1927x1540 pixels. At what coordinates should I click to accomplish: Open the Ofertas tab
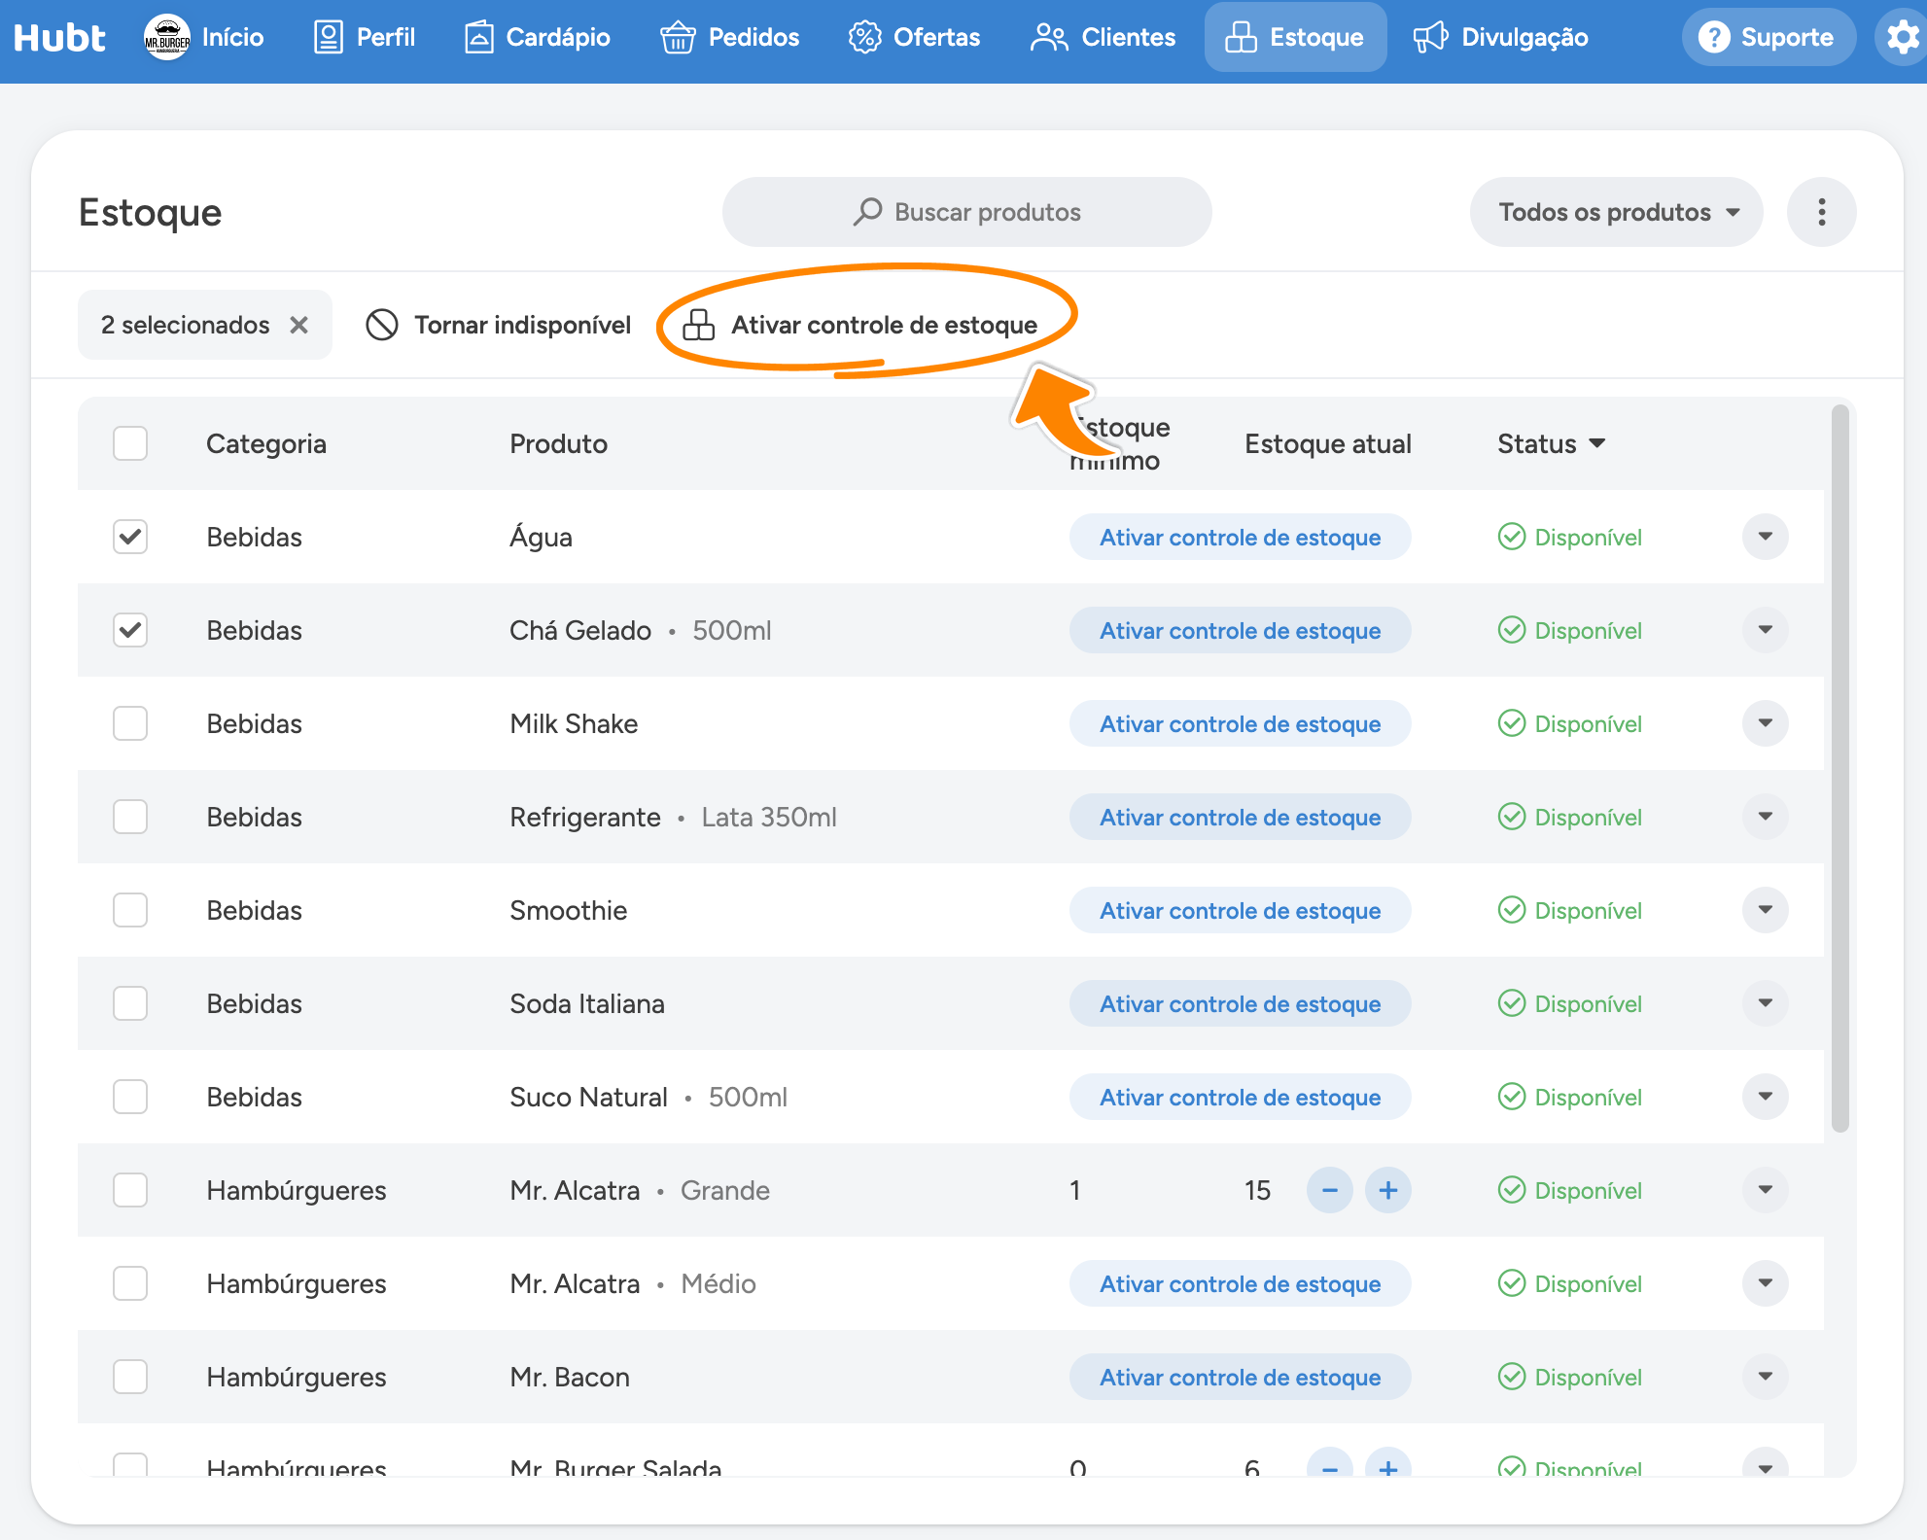[914, 38]
